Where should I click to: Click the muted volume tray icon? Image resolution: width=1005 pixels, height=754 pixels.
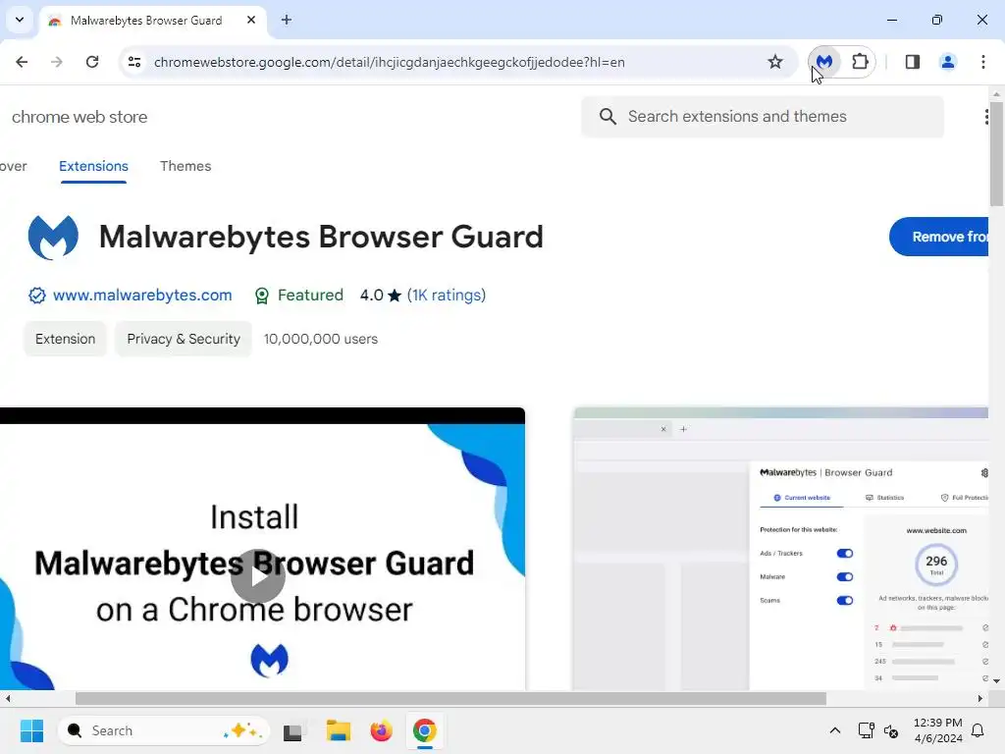(x=891, y=730)
